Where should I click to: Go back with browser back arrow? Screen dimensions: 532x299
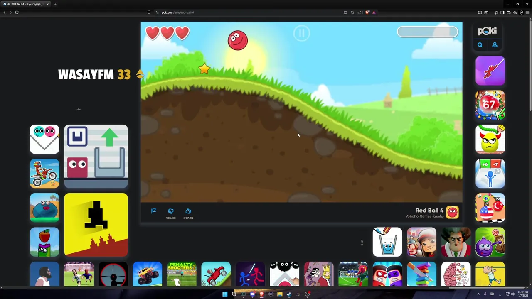coord(5,12)
